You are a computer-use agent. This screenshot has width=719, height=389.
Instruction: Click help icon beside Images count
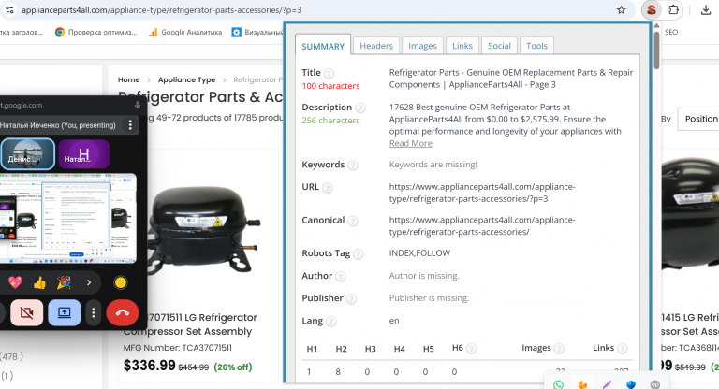point(559,349)
